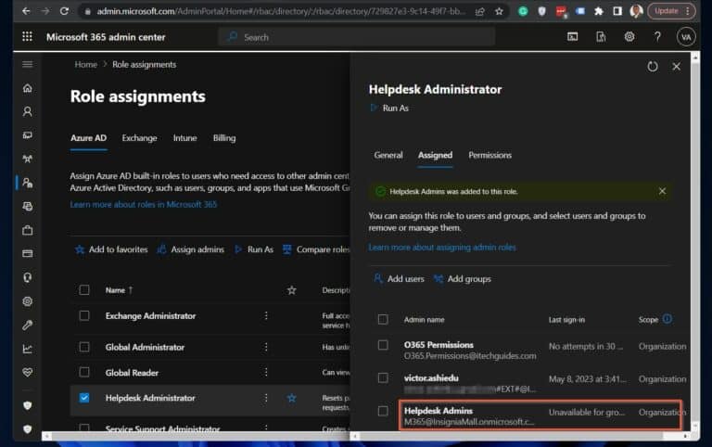712x447 pixels.
Task: Open Devices icon in the left sidebar
Action: pyautogui.click(x=27, y=134)
